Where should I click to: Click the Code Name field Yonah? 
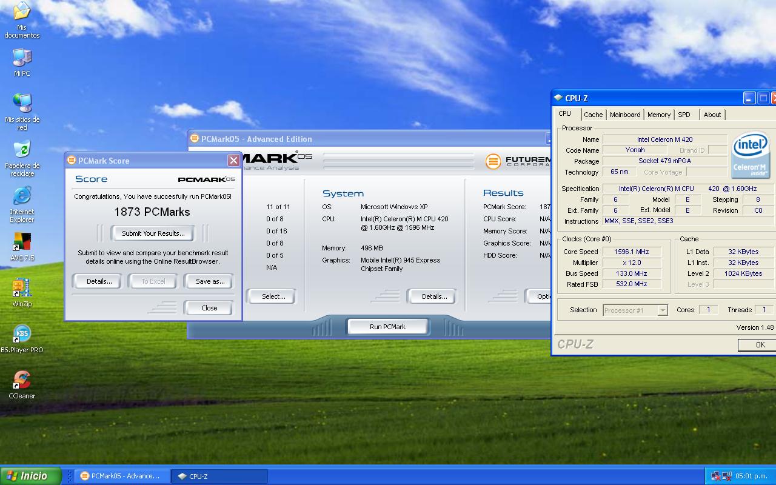[635, 150]
